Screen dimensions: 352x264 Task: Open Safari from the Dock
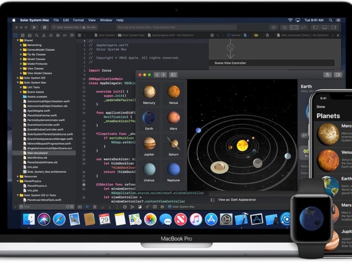pos(59,219)
